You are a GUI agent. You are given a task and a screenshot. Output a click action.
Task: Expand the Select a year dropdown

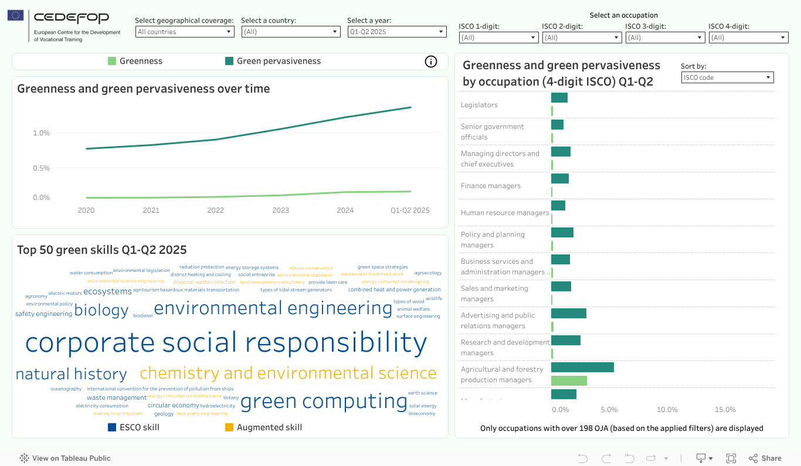click(x=397, y=32)
